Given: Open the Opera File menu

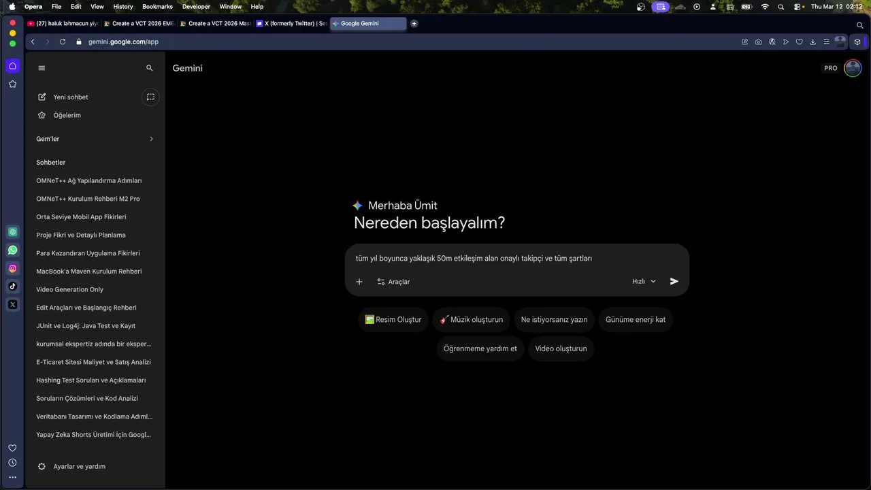Looking at the screenshot, I should tap(56, 6).
